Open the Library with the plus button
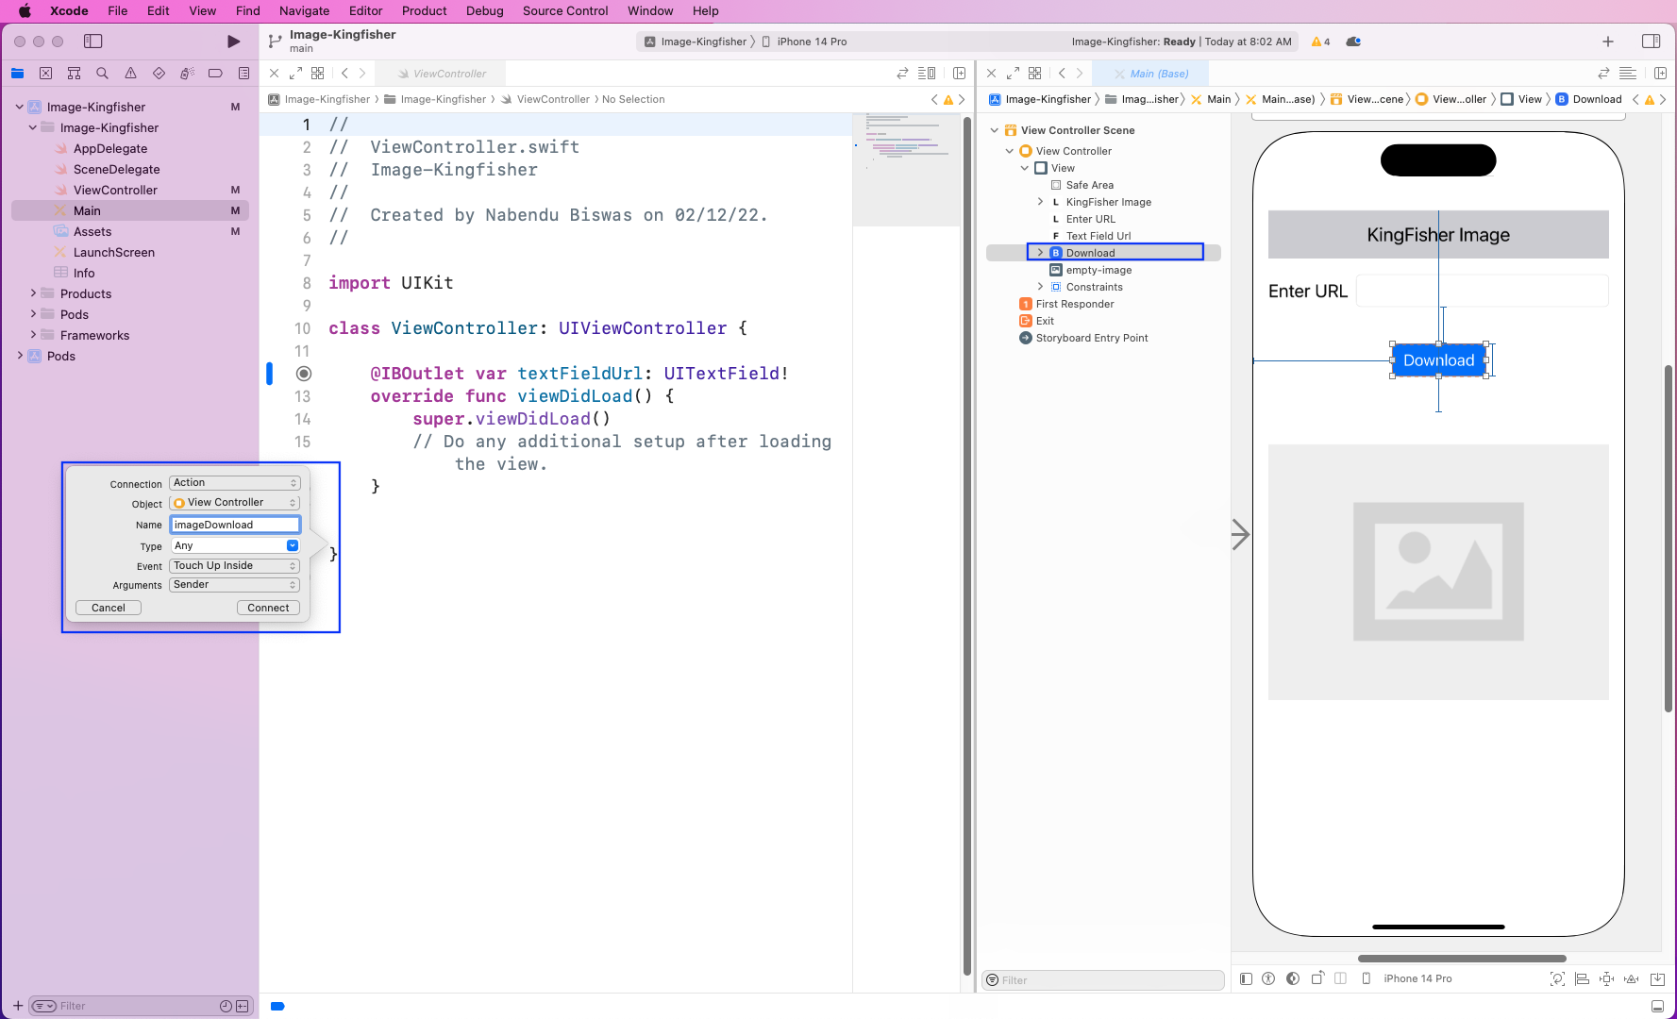 click(x=1608, y=42)
